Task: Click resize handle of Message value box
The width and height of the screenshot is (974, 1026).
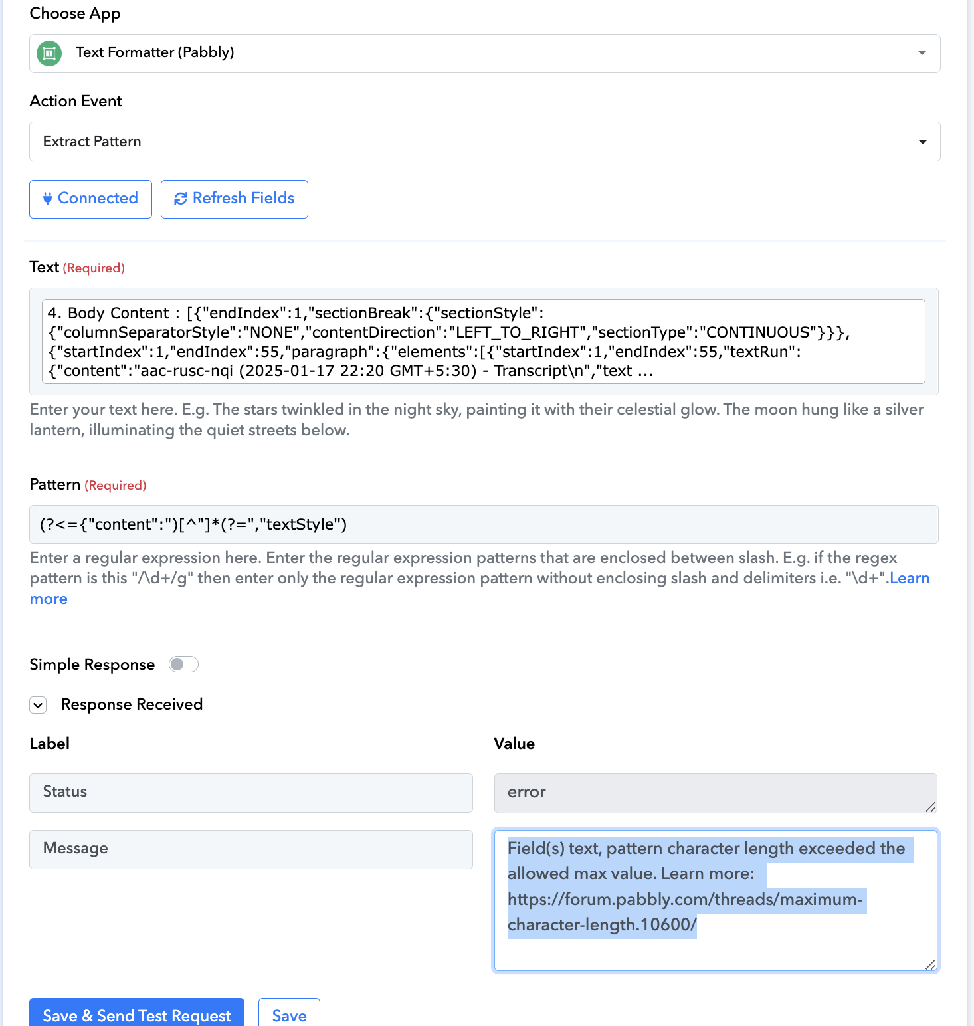Action: [x=930, y=964]
